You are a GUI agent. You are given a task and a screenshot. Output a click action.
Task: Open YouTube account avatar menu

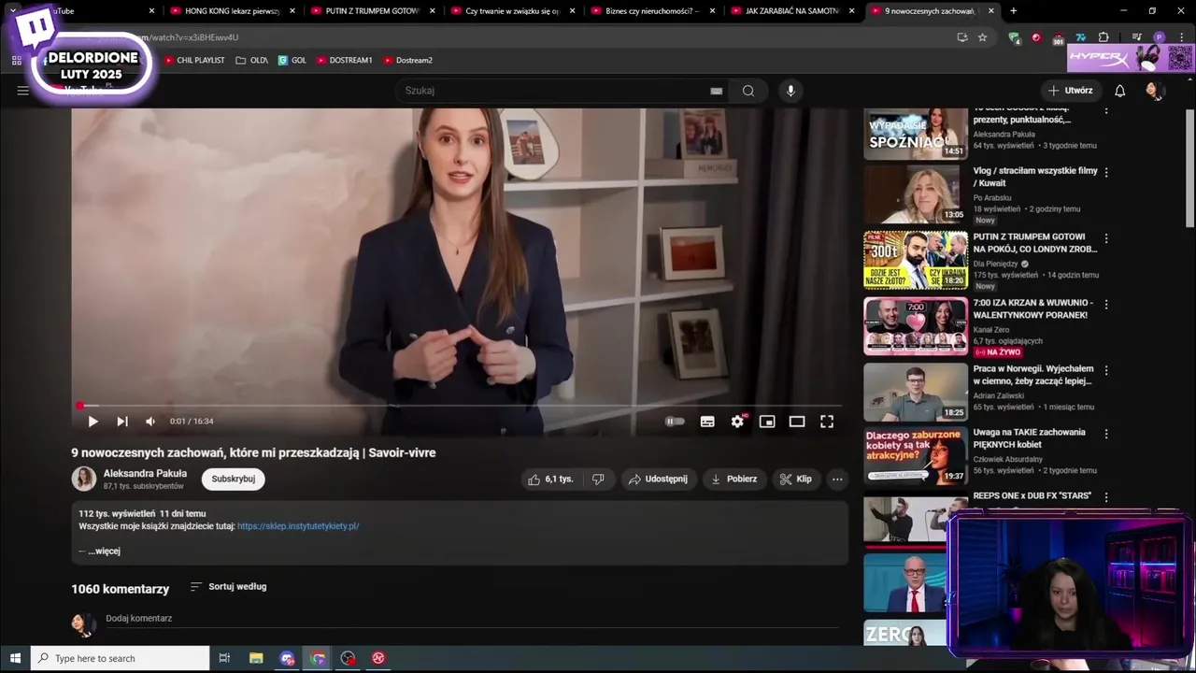point(1154,91)
